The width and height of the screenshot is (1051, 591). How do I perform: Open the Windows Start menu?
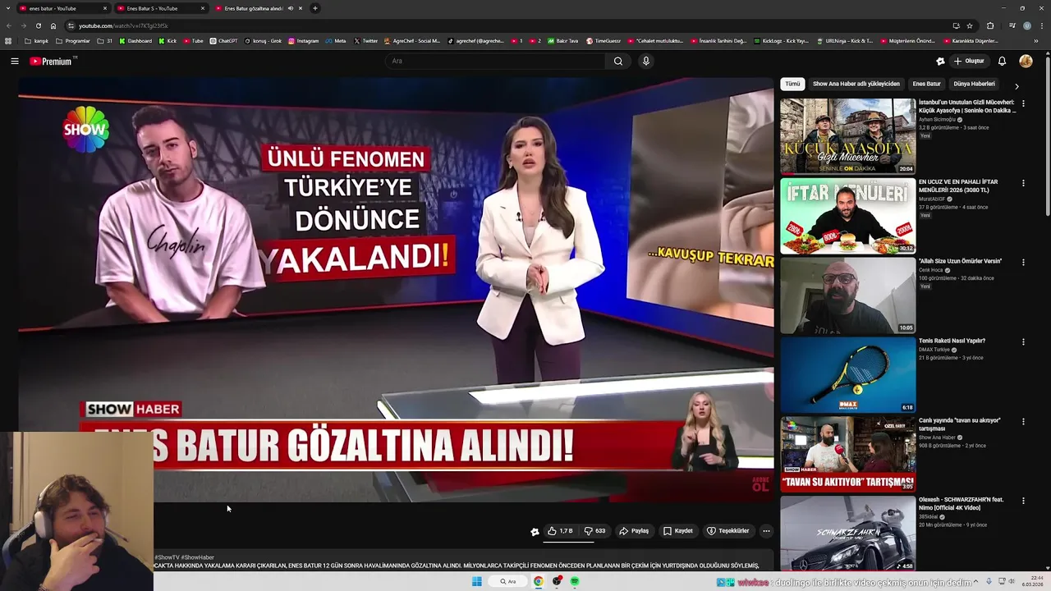[x=477, y=581]
